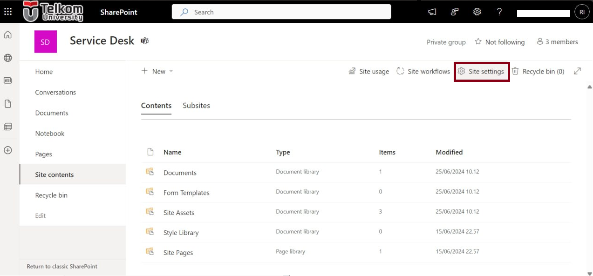Click the megaphone icon in header
The width and height of the screenshot is (593, 276).
point(432,12)
